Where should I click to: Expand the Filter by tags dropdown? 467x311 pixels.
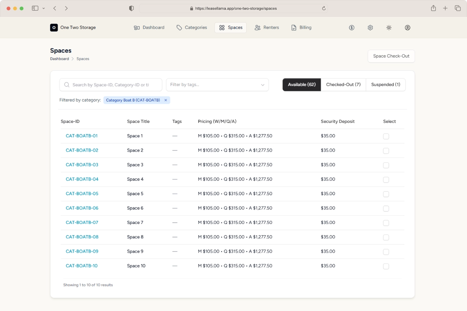217,85
